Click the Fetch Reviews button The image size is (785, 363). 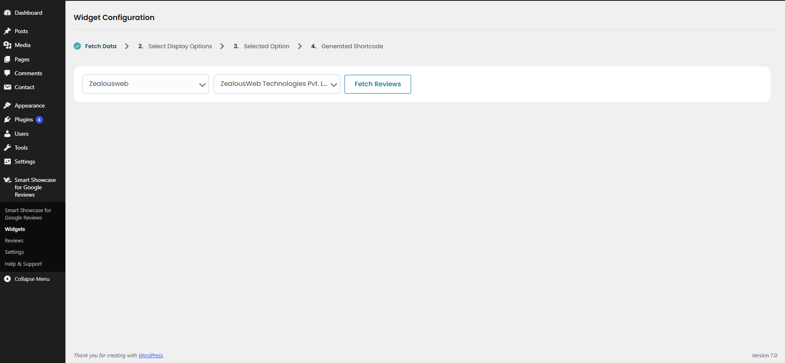pyautogui.click(x=378, y=84)
